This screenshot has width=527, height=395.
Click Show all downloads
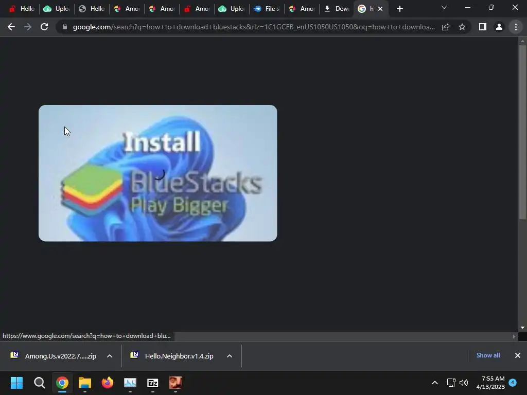(x=488, y=355)
